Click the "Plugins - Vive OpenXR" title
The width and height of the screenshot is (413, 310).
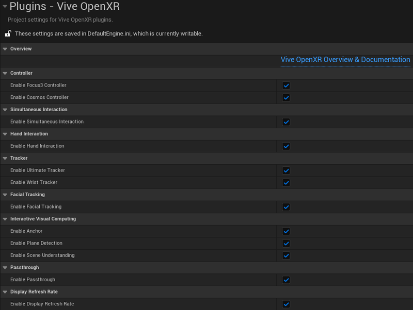click(x=65, y=6)
